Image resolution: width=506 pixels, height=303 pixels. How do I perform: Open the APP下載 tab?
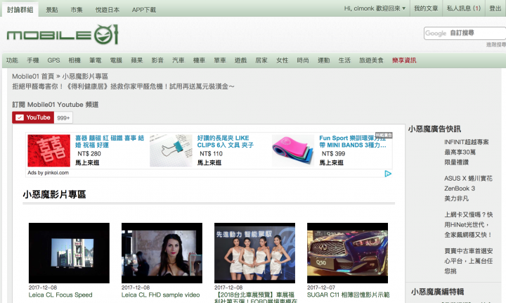(x=143, y=10)
